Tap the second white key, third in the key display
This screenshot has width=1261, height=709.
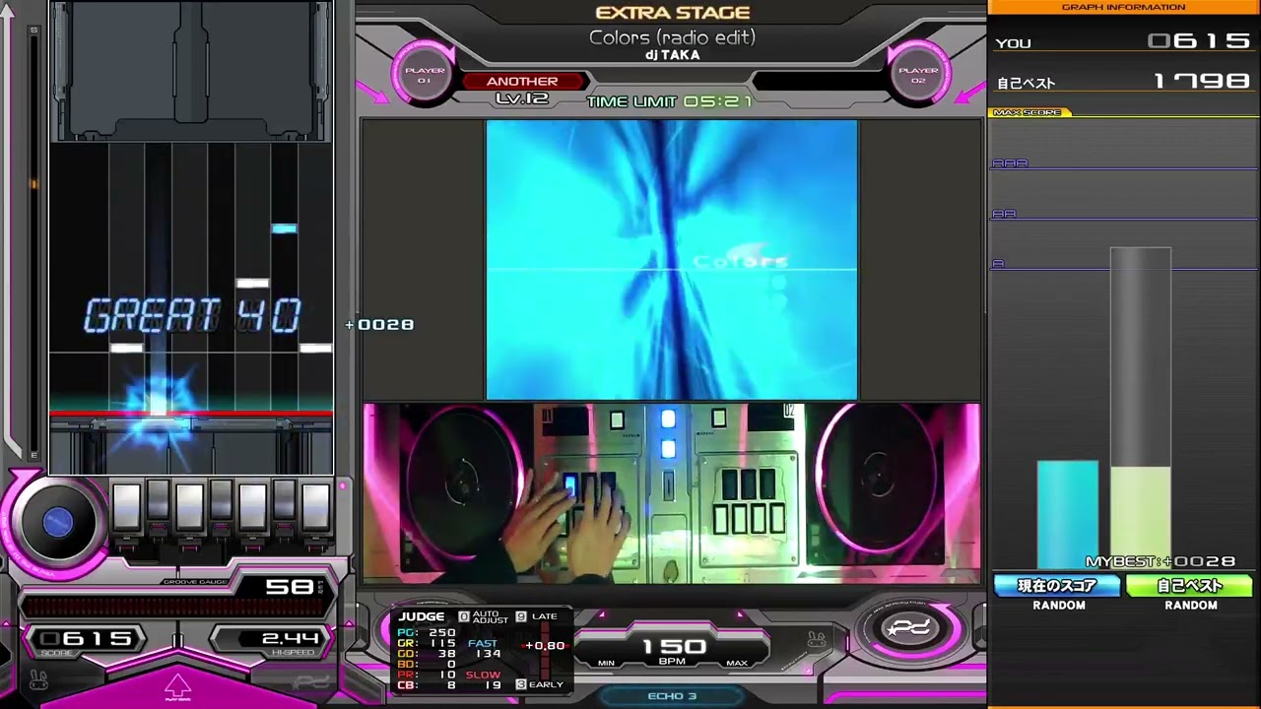coord(189,508)
